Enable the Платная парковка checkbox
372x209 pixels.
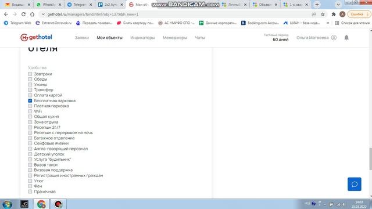[x=30, y=106]
